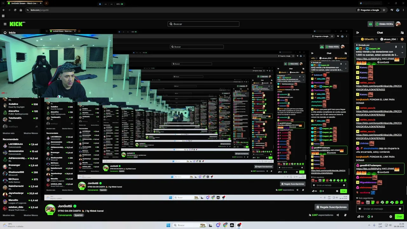Open Manolito League of Legends channel

[20, 201]
